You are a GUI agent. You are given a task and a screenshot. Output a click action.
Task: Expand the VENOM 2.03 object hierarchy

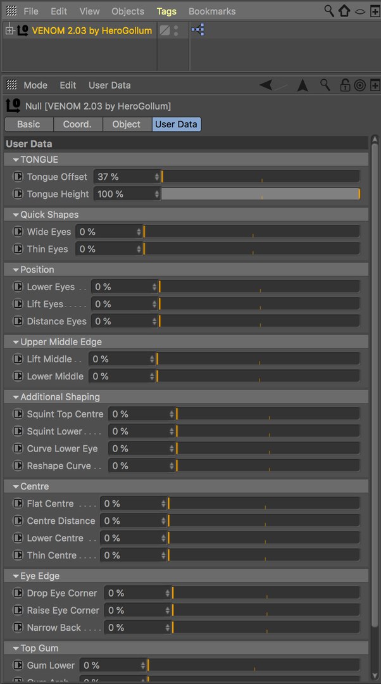(x=9, y=30)
